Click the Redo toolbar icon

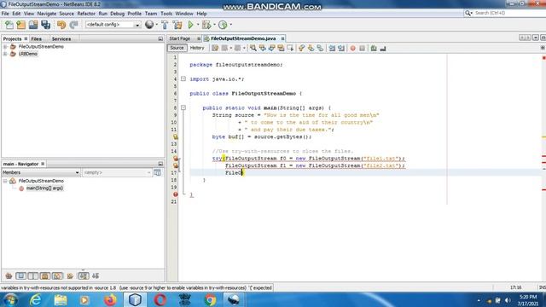click(x=73, y=25)
